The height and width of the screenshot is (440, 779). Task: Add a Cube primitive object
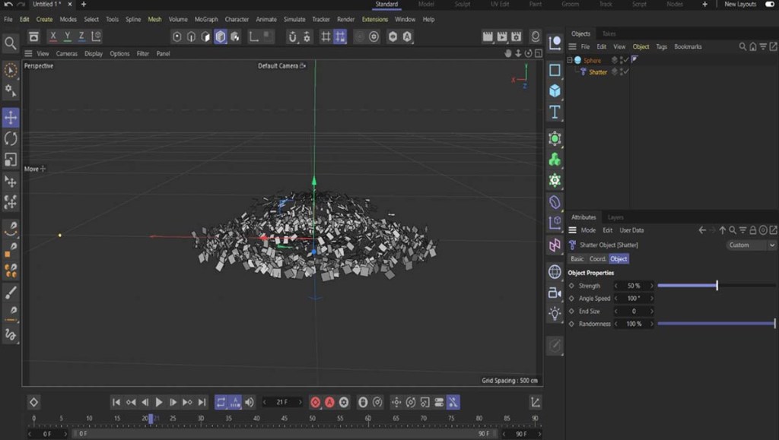tap(555, 91)
